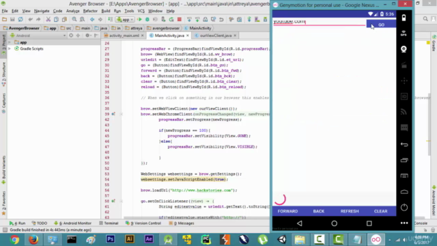
Task: Open the VCS menu
Action: click(141, 11)
